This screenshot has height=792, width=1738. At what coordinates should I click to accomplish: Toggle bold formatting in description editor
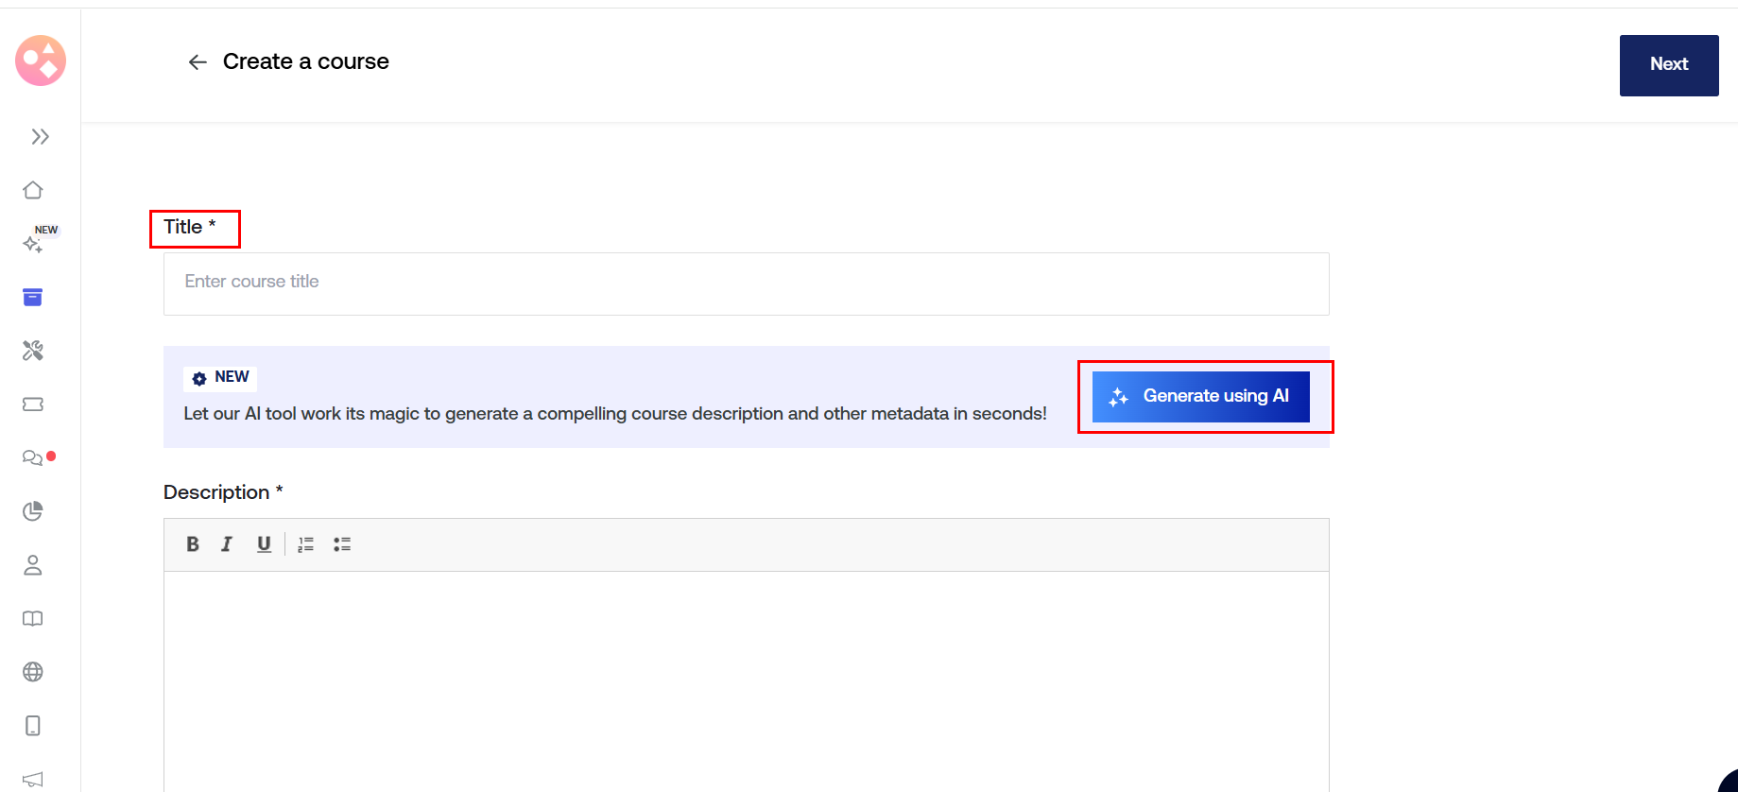(193, 544)
